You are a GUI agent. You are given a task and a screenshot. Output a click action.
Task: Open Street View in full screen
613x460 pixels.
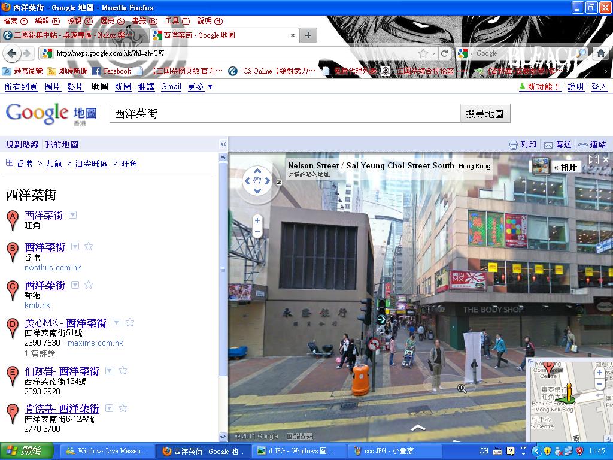pos(593,159)
